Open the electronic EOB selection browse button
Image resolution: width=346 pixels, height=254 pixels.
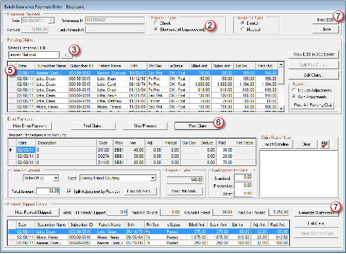(x=67, y=55)
